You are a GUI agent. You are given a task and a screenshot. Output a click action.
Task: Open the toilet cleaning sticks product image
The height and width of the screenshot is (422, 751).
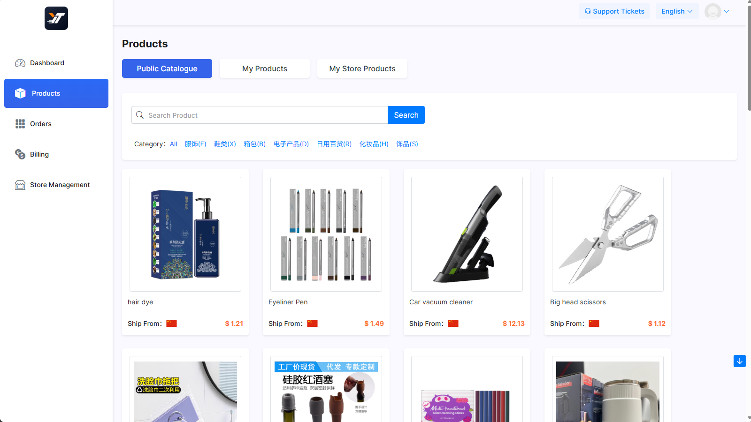point(467,389)
